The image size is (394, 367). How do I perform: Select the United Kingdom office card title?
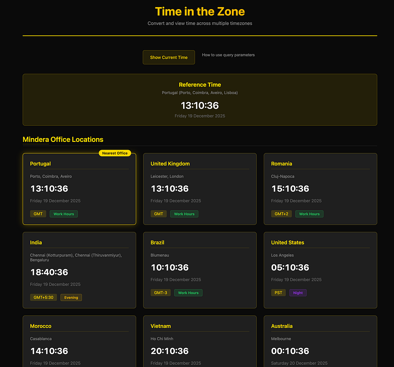point(170,164)
